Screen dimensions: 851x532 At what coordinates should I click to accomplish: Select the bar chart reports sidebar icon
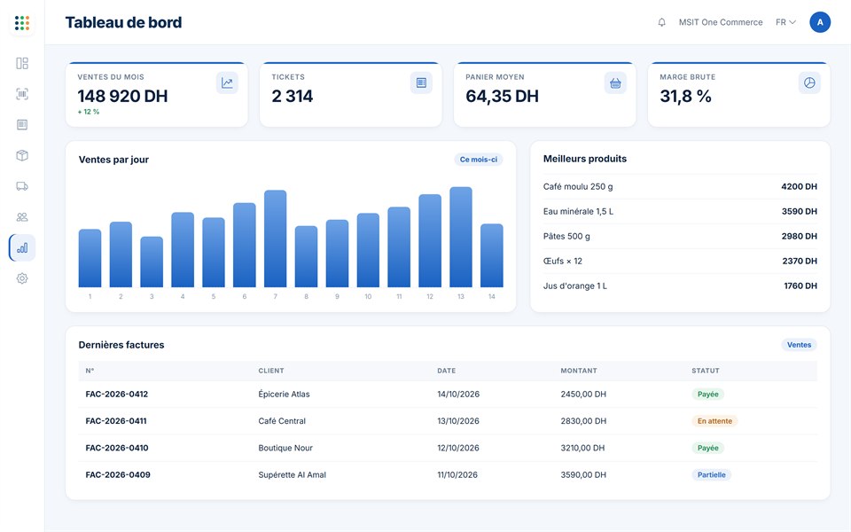point(22,248)
